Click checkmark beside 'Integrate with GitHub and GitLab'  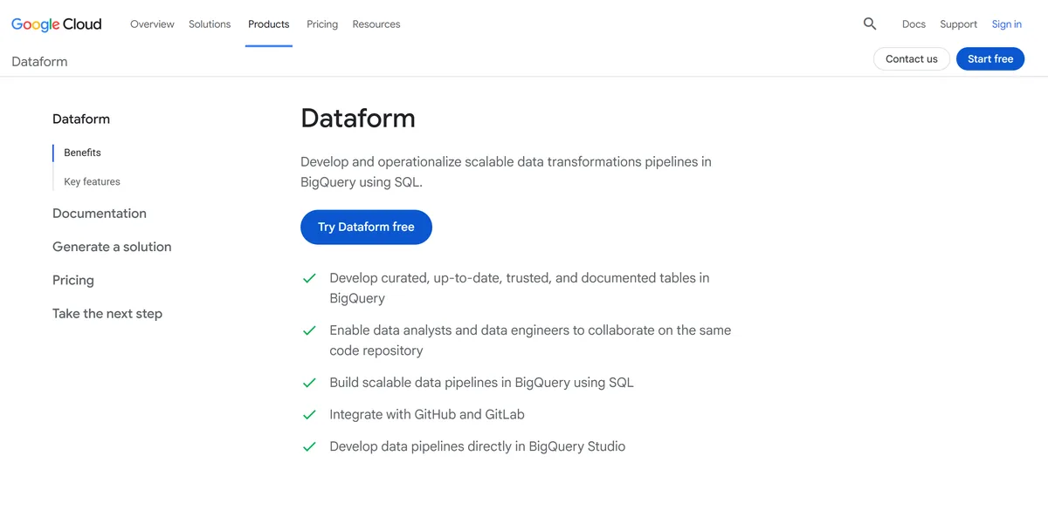(309, 415)
